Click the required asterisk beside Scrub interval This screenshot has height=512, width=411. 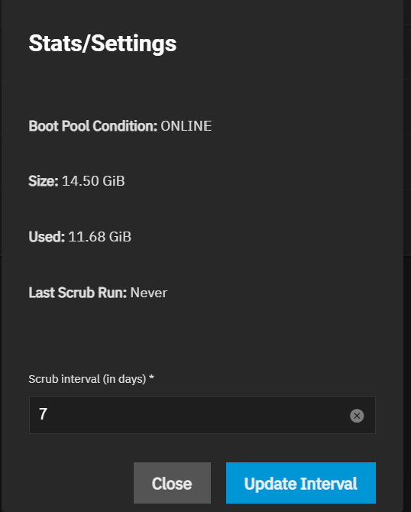151,378
